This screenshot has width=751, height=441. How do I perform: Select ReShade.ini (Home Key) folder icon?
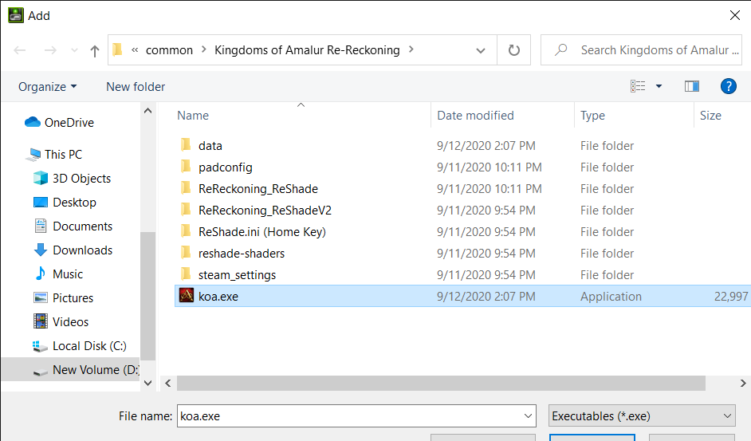point(186,231)
